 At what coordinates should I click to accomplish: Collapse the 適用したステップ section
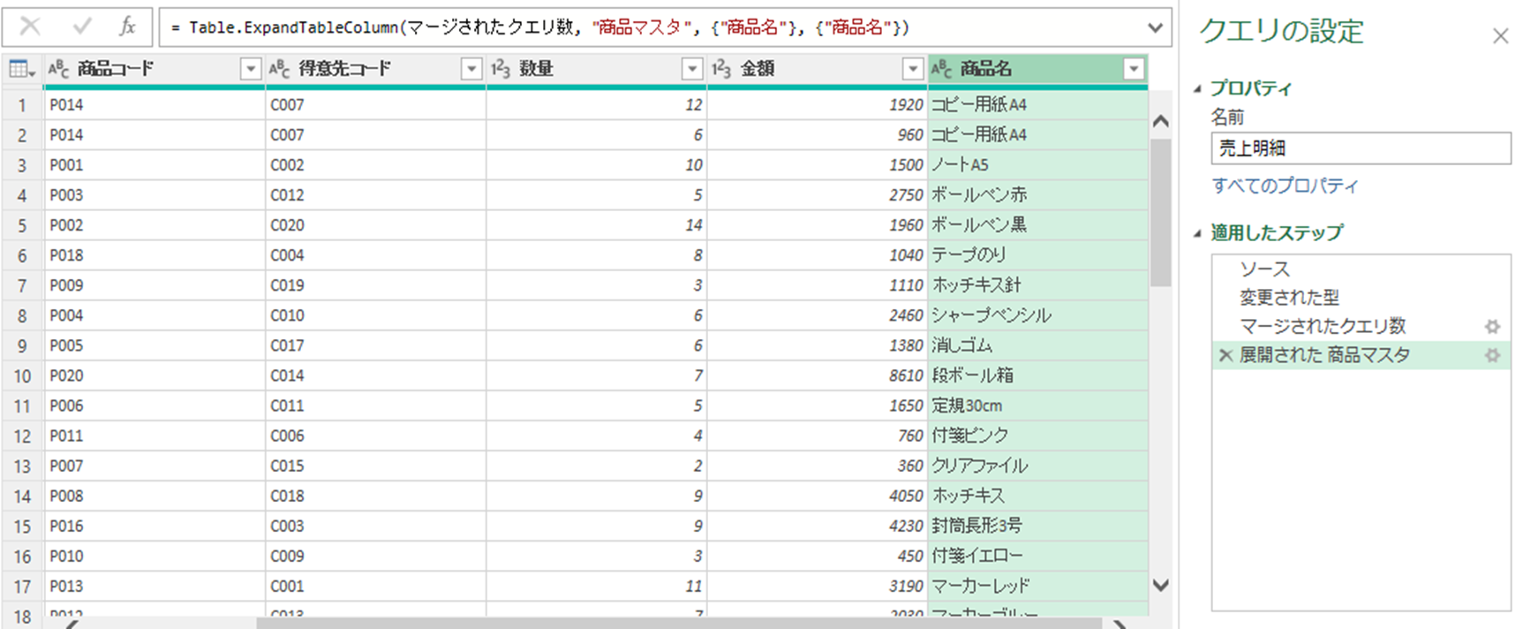tap(1198, 233)
